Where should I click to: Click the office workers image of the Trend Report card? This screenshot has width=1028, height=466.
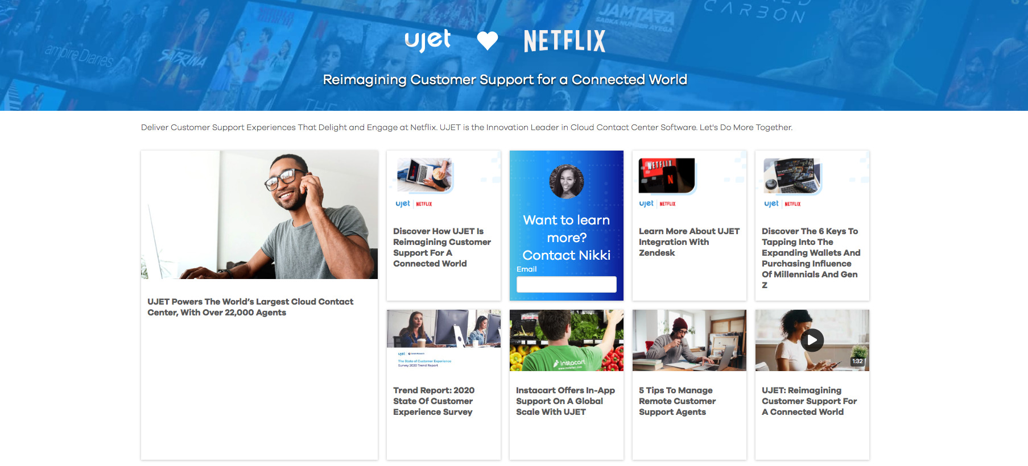(x=444, y=328)
